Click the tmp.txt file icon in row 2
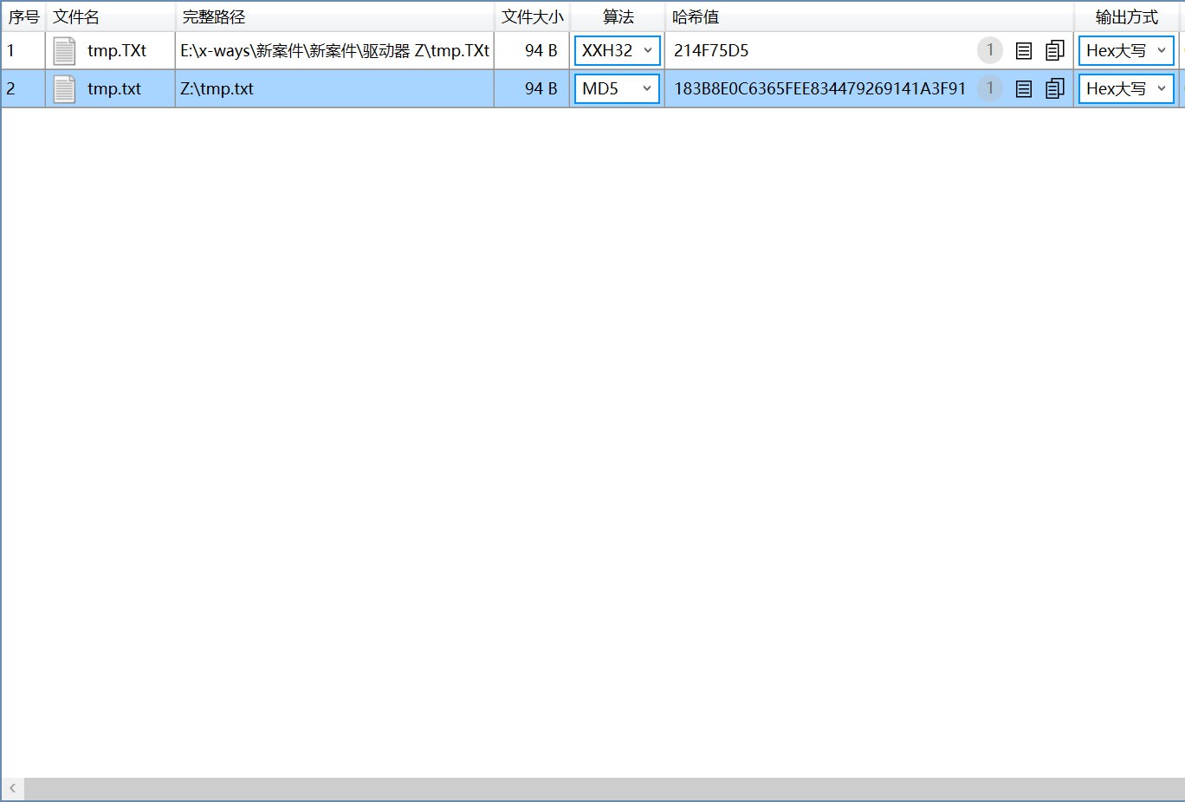The image size is (1185, 802). (64, 88)
